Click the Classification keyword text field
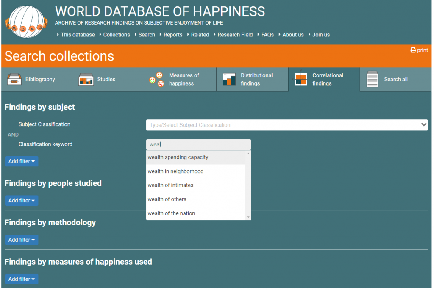This screenshot has width=434, height=290. coord(198,145)
